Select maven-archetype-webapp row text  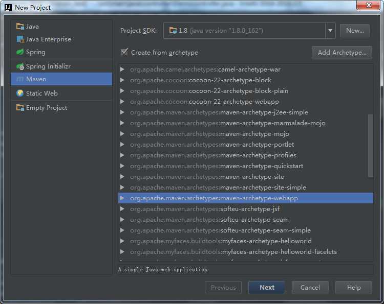tap(214, 198)
